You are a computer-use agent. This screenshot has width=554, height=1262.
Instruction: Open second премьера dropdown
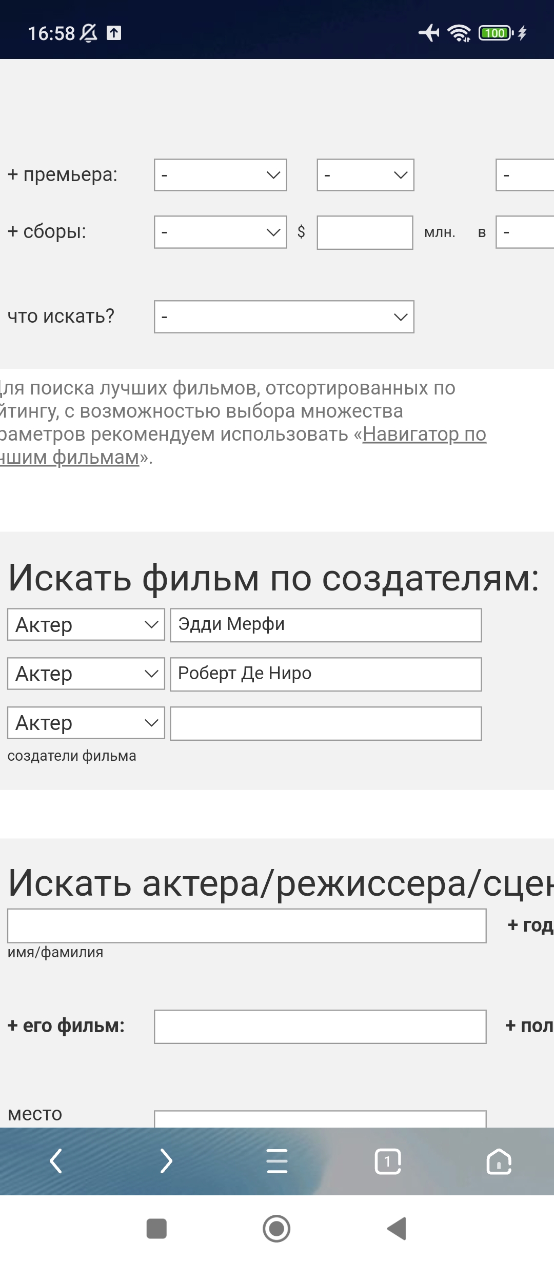(x=365, y=175)
